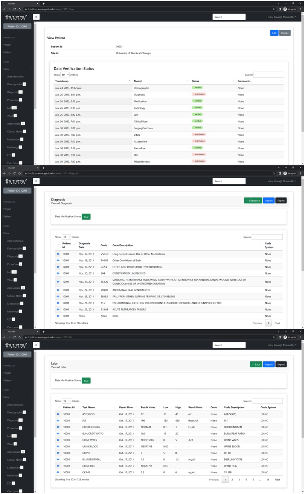Viewport: 305px width, 494px height.
Task: Open the Show 50 entries dropdown
Action: (x=66, y=75)
